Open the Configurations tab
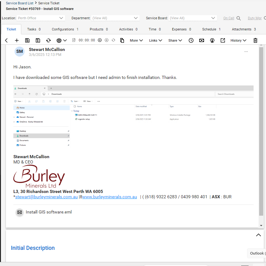266x266 pixels. click(65, 29)
